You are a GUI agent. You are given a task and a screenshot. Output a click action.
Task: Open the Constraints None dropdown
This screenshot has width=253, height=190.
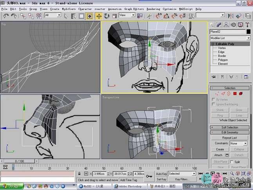pos(239,143)
